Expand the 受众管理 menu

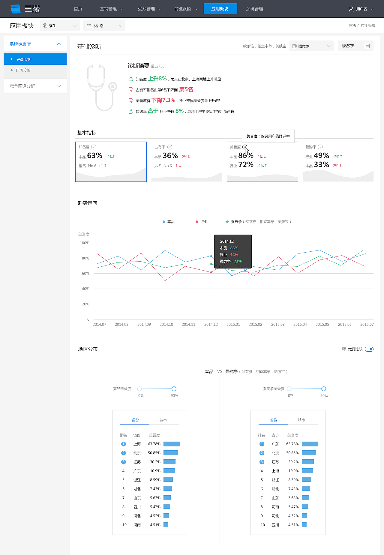point(149,9)
